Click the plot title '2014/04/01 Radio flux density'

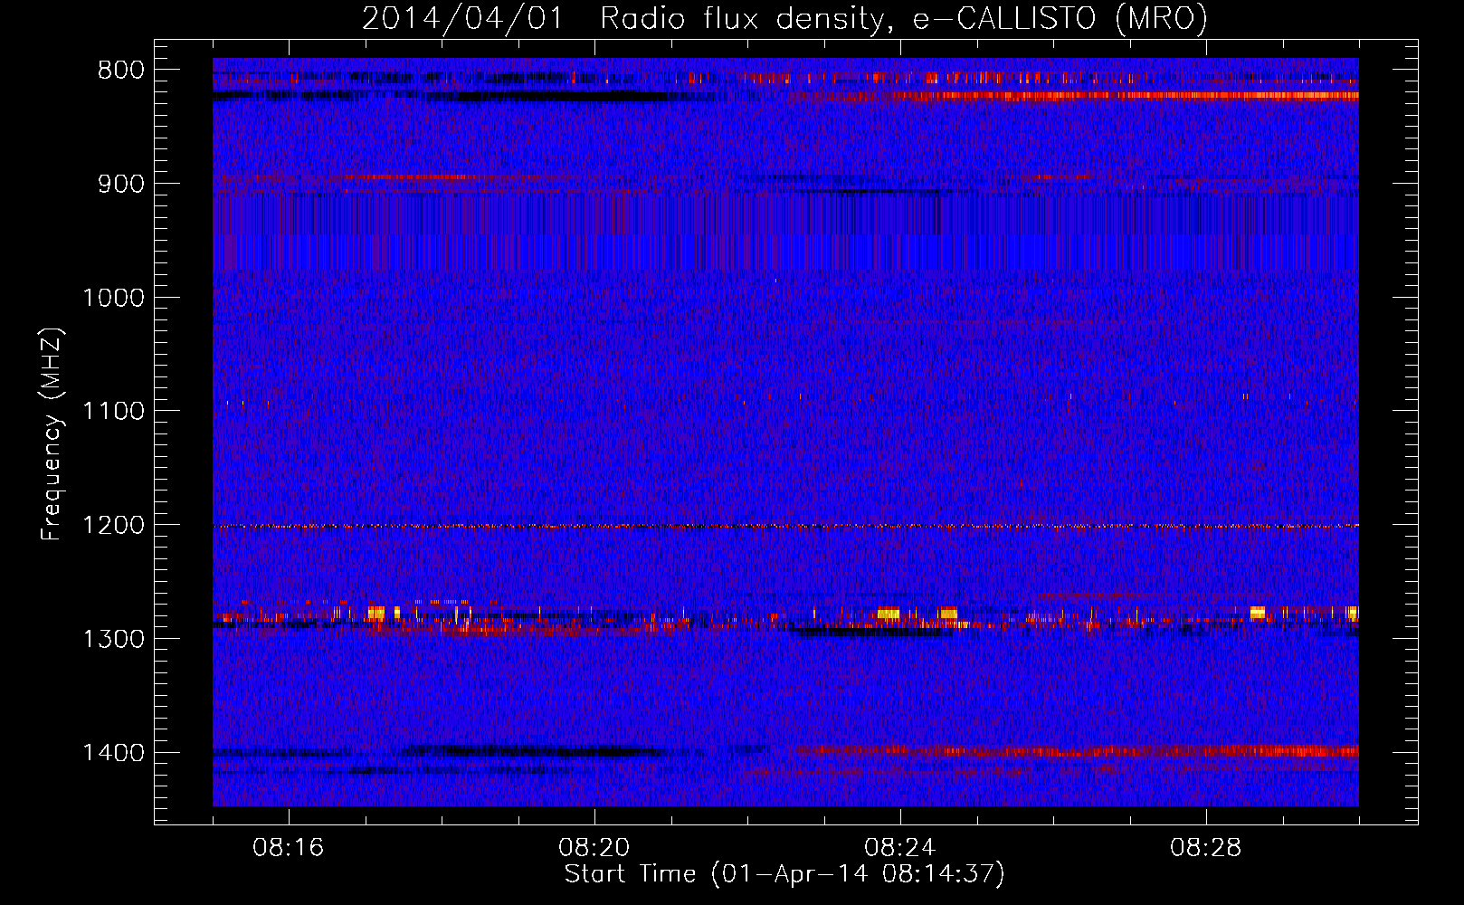784,18
